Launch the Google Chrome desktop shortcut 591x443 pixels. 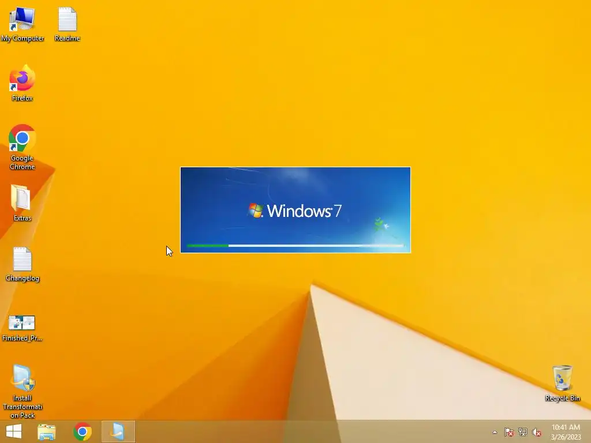pos(23,147)
